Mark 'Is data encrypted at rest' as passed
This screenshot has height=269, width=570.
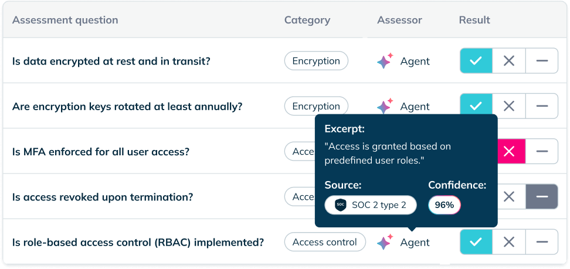tap(476, 61)
